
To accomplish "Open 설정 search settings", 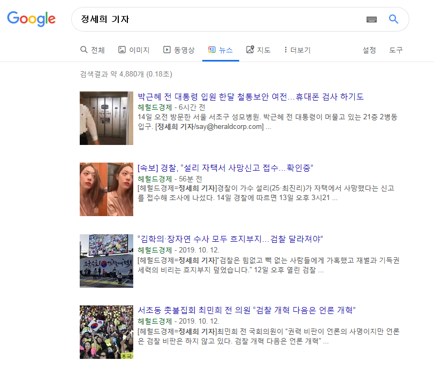I will (x=369, y=50).
